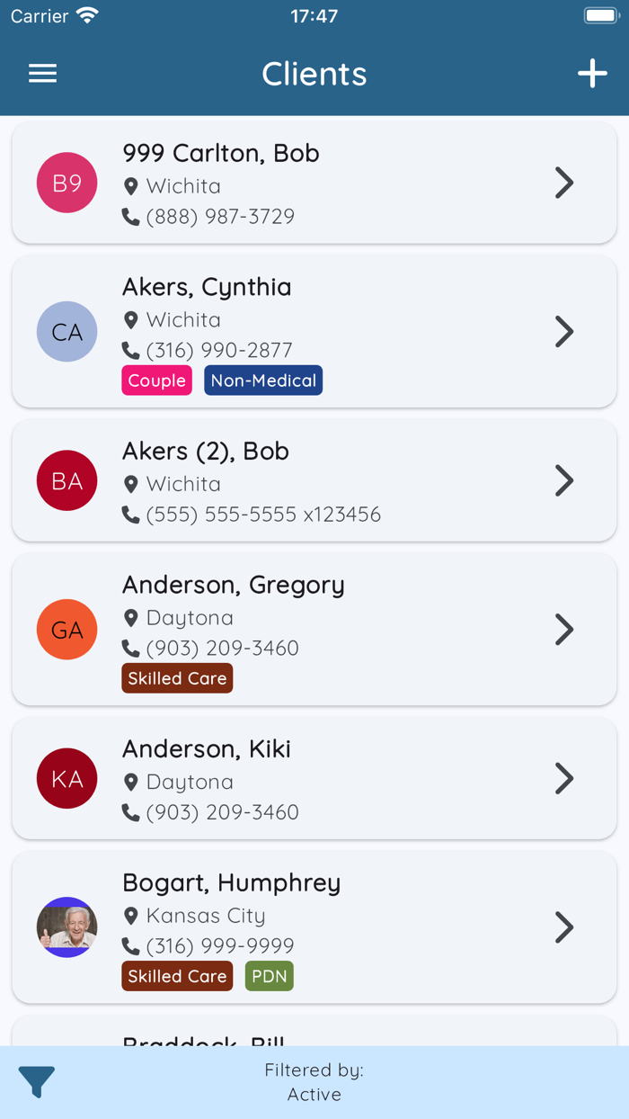The image size is (629, 1119).
Task: Open Humphrey Bogart's profile photo thumbnail
Action: [66, 927]
